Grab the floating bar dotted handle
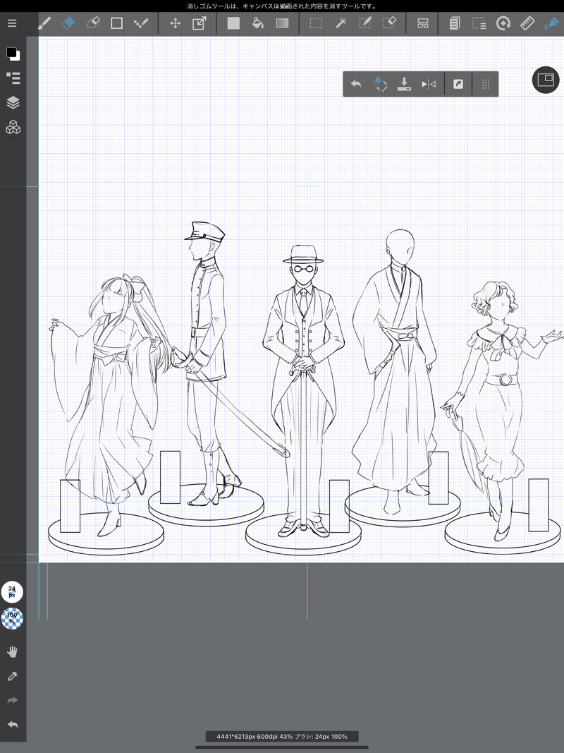564x753 pixels. click(485, 84)
